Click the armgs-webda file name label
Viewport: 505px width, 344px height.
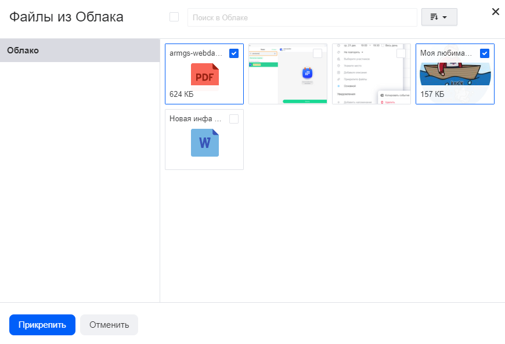click(x=196, y=53)
